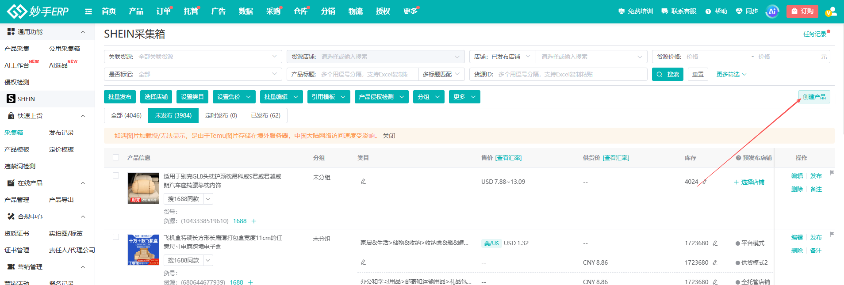Click the 别克 headrest product thumbnail
The height and width of the screenshot is (285, 844).
point(143,188)
